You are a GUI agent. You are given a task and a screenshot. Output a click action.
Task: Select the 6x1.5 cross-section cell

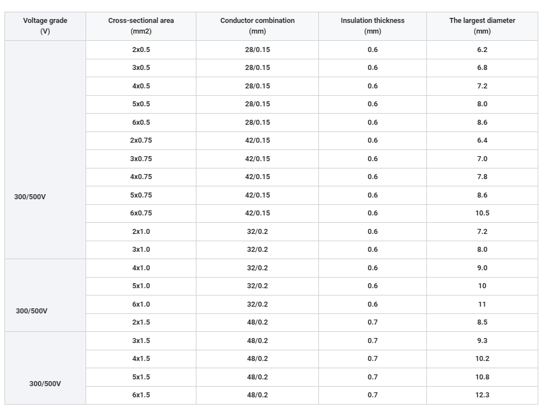coord(141,395)
